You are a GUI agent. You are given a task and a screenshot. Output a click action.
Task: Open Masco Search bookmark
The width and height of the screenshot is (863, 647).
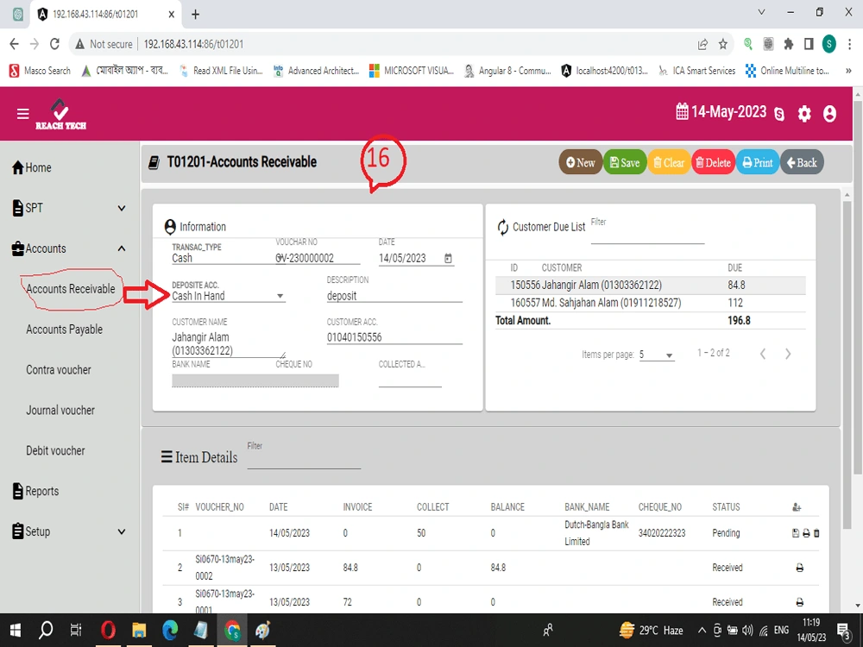click(41, 71)
